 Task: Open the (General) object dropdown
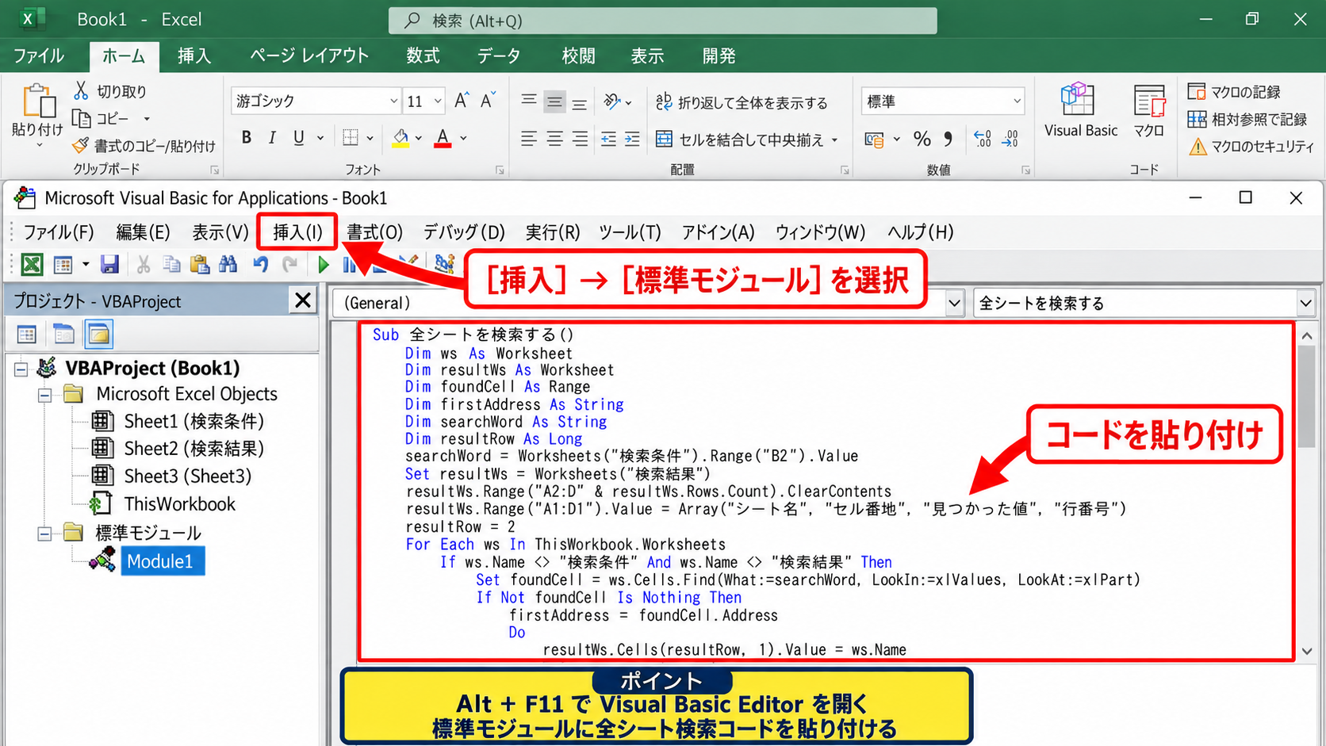pos(955,303)
